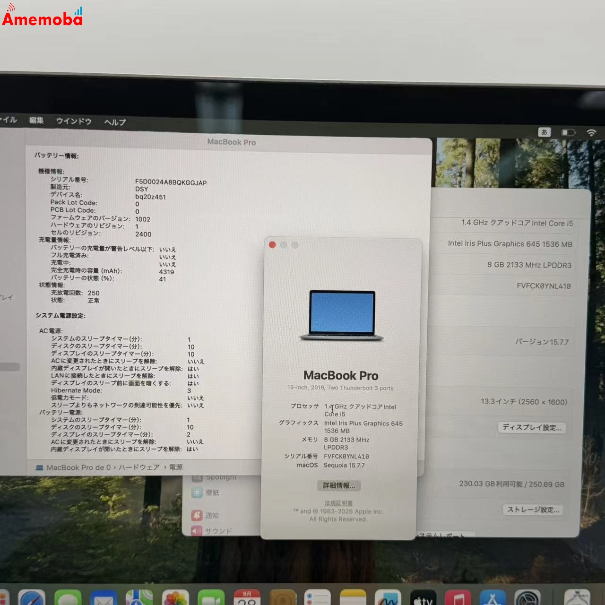
Task: Select 電源 in the path bar
Action: click(176, 467)
